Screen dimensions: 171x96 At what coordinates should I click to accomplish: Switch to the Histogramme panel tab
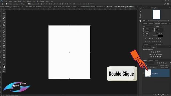coord(146,8)
